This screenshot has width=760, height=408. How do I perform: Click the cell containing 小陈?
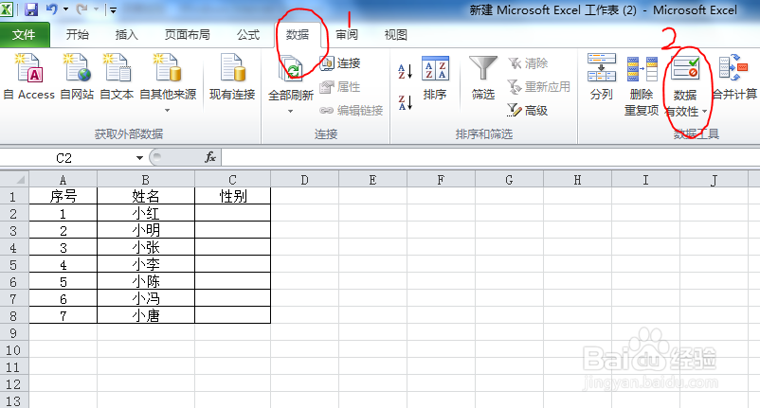[x=146, y=281]
